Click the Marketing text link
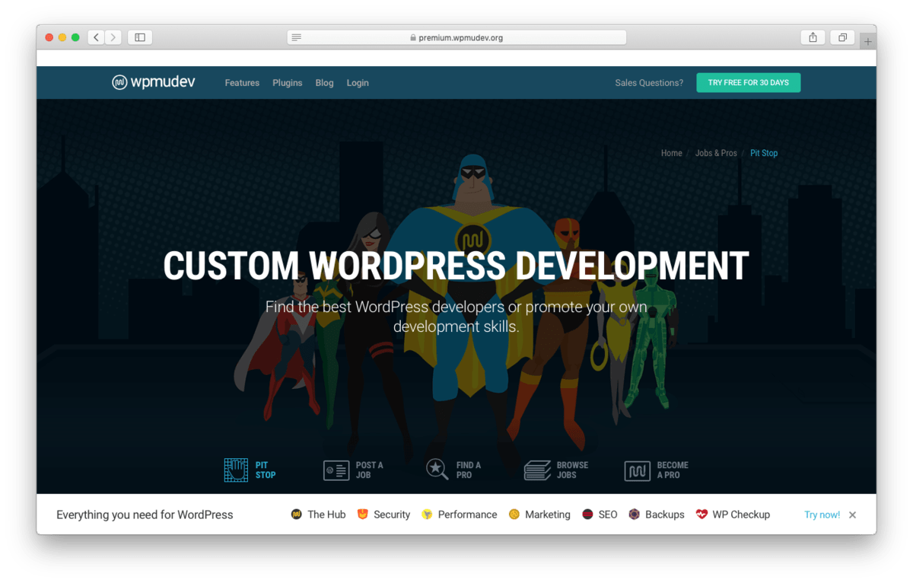This screenshot has height=583, width=913. tap(547, 515)
